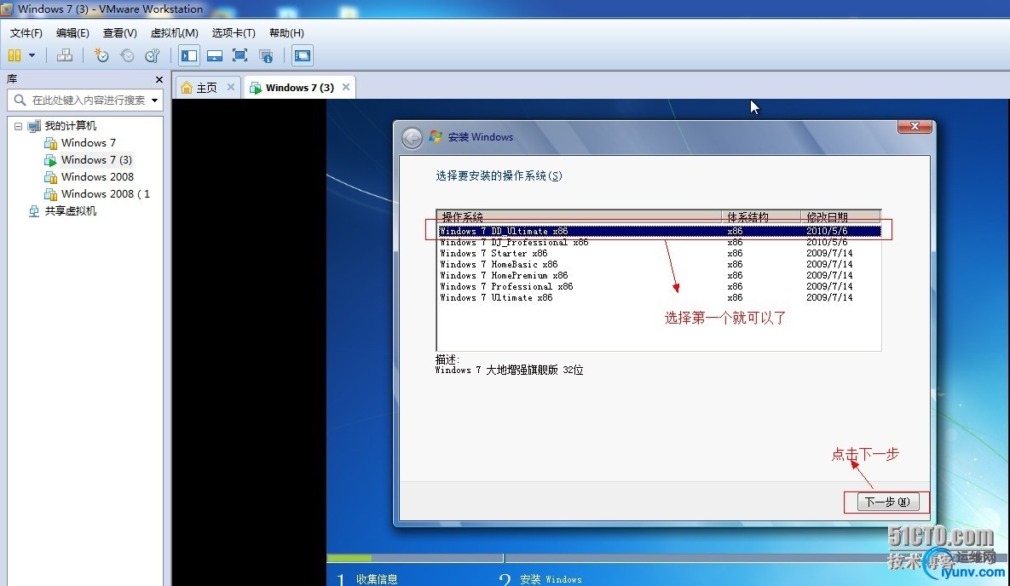Viewport: 1010px width, 586px height.
Task: Select Windows 7 (3) in the library
Action: pyautogui.click(x=96, y=159)
